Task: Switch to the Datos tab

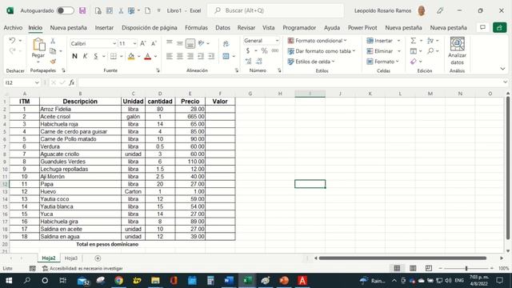Action: [222, 28]
